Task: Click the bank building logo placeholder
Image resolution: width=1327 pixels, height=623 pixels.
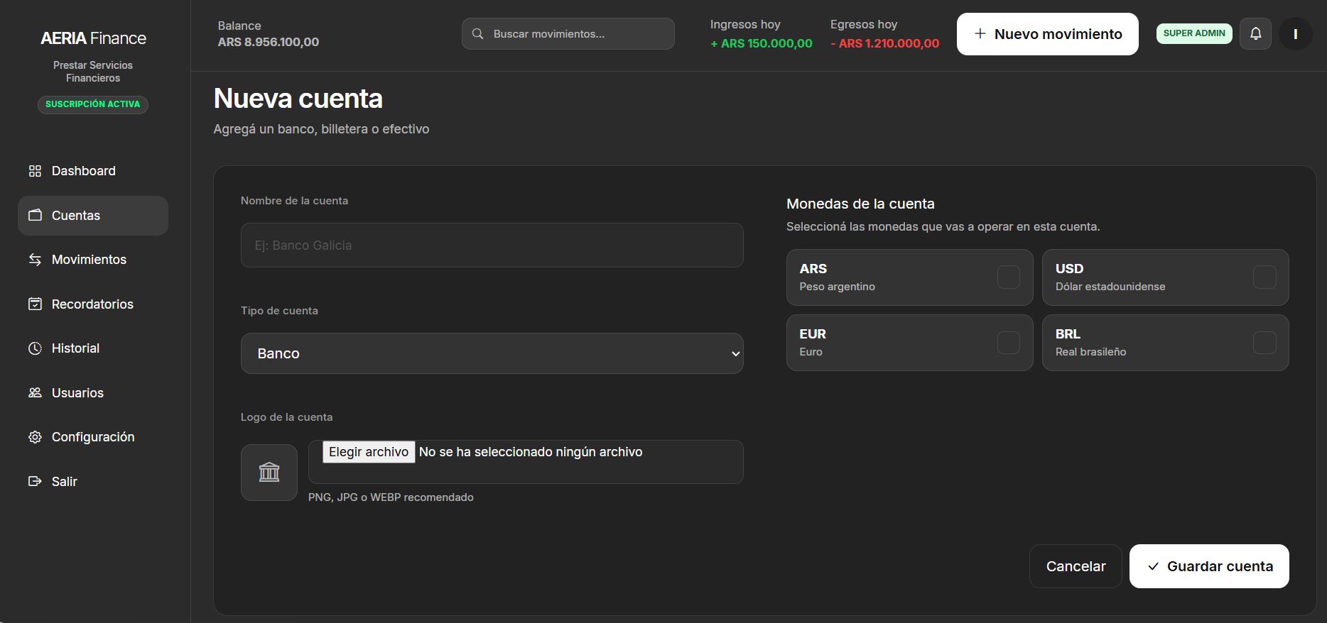Action: coord(269,473)
